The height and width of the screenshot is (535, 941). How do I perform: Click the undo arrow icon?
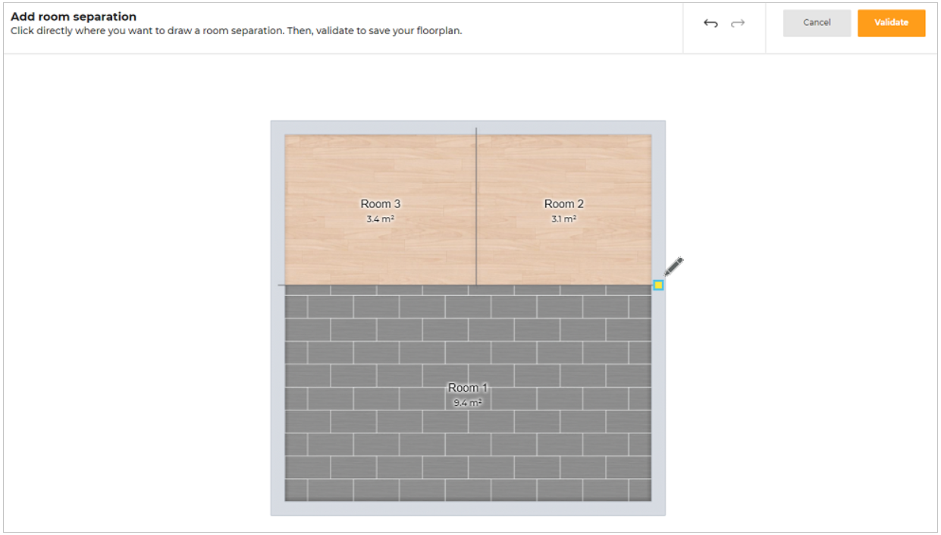click(x=710, y=24)
